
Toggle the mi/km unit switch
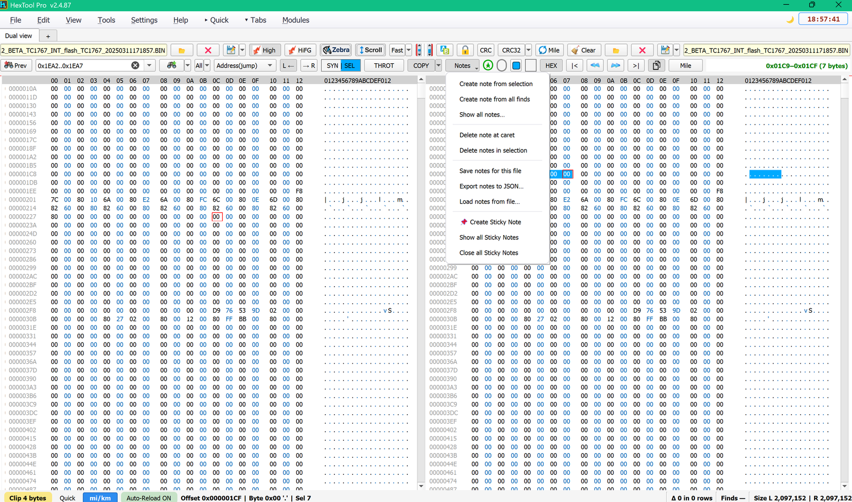100,498
